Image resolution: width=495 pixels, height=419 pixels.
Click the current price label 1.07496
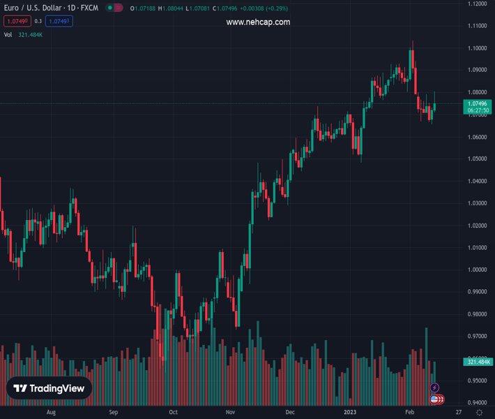pyautogui.click(x=478, y=103)
